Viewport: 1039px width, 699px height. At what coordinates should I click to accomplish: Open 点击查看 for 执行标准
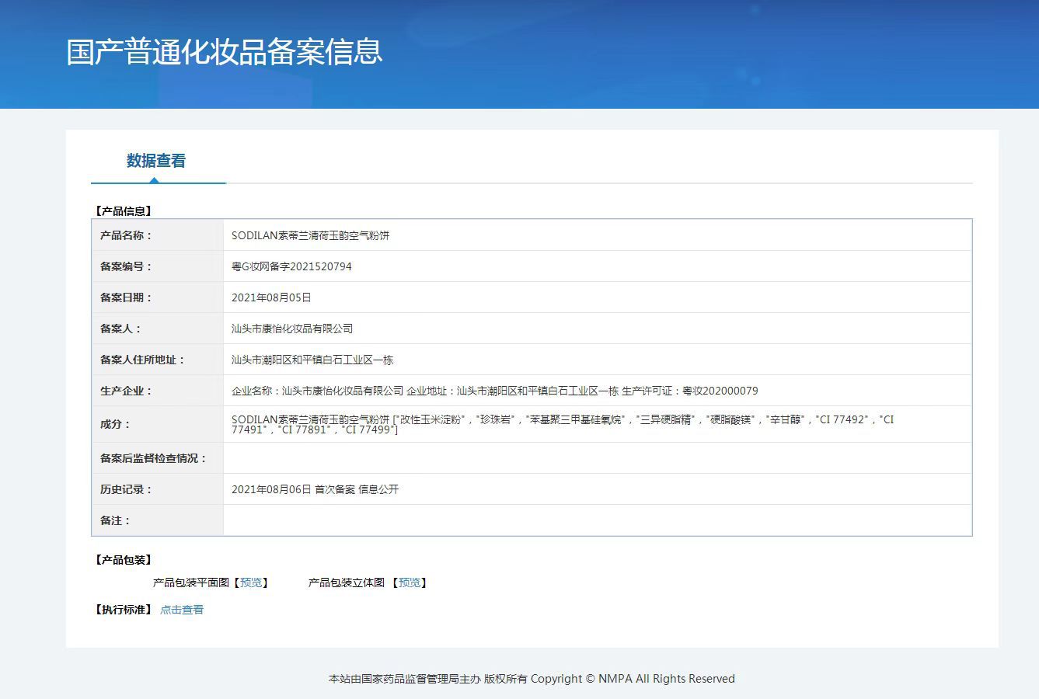182,610
